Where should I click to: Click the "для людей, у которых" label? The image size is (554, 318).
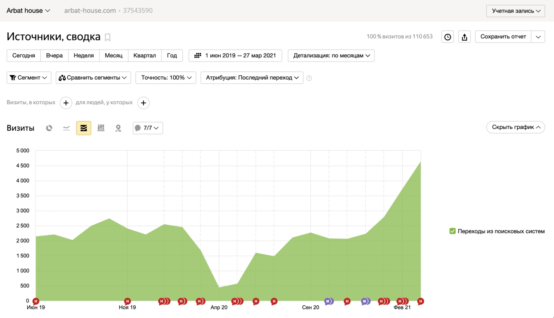pos(104,103)
